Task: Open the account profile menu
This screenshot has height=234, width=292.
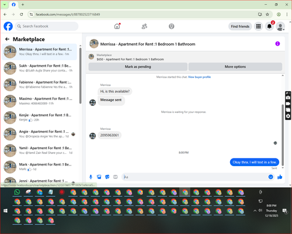Action: 280,26
